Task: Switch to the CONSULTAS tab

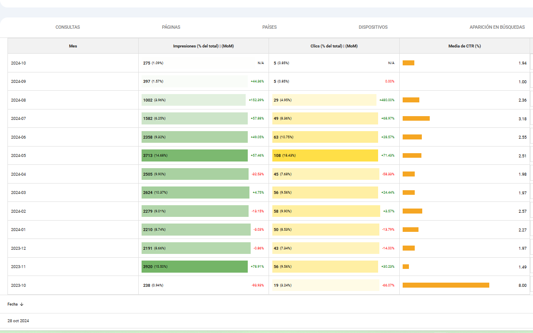Action: tap(67, 27)
